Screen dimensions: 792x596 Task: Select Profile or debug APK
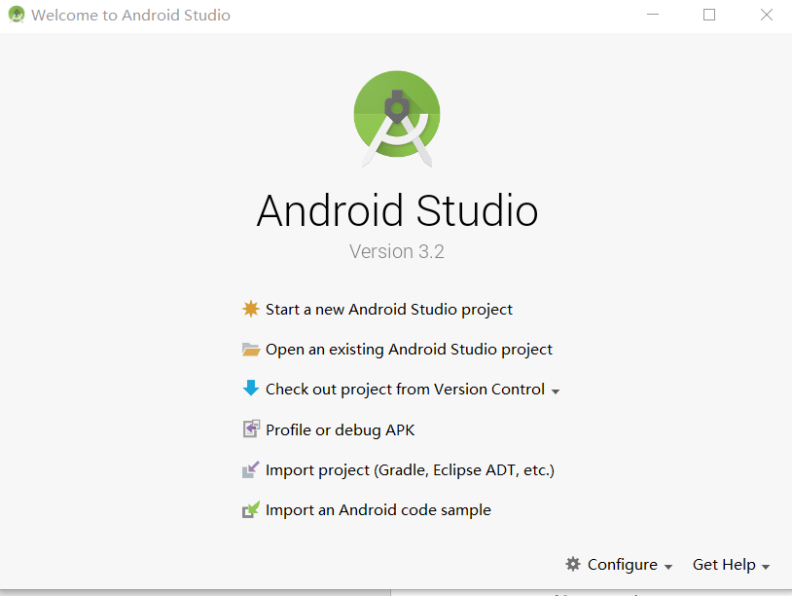340,429
